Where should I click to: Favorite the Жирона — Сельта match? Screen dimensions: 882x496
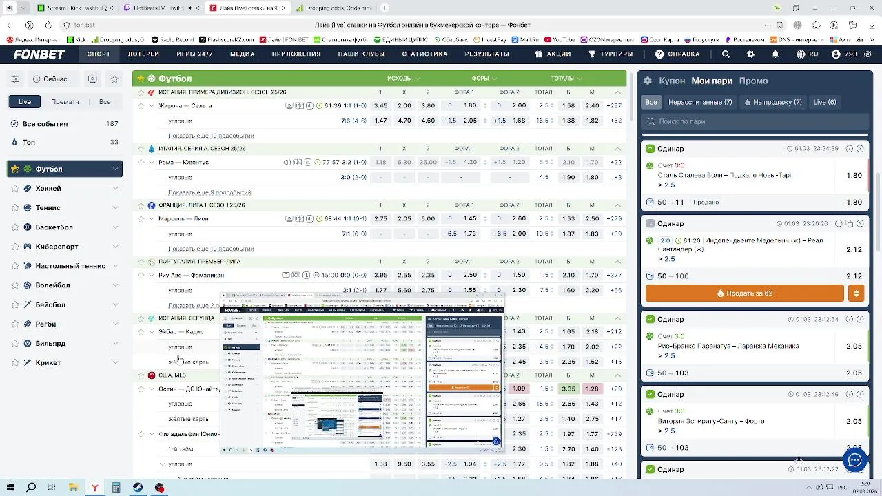141,106
